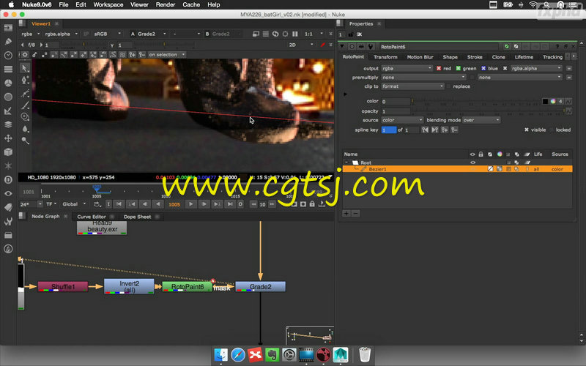
Task: Click the black color swatch
Action: (x=545, y=101)
